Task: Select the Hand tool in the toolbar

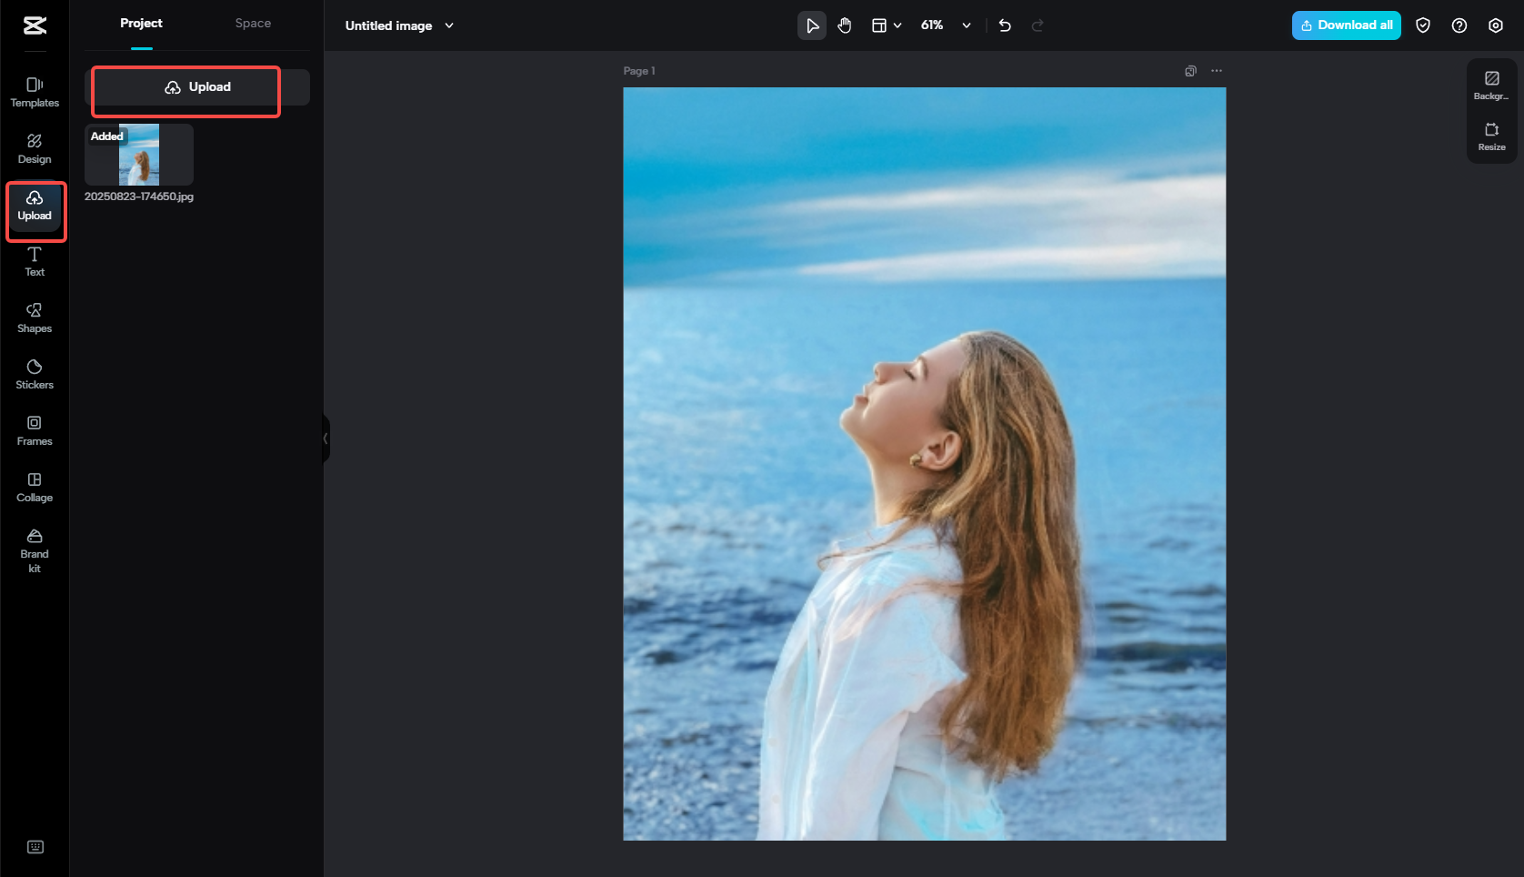Action: (844, 25)
